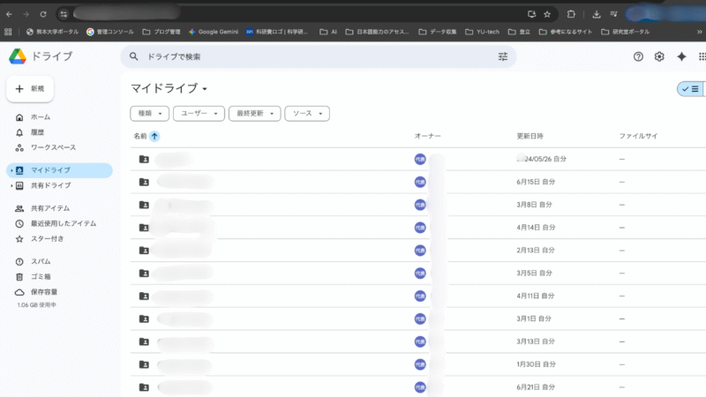Expand the 共有ドライブ tree arrow
The height and width of the screenshot is (397, 706).
pos(11,186)
